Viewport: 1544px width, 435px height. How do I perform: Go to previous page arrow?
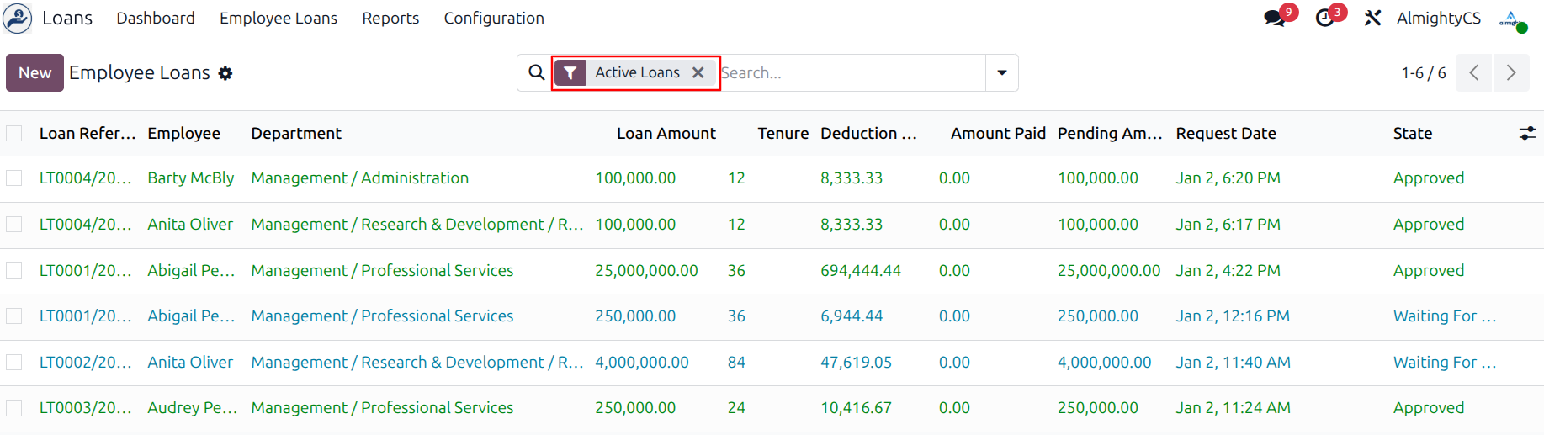[x=1474, y=72]
